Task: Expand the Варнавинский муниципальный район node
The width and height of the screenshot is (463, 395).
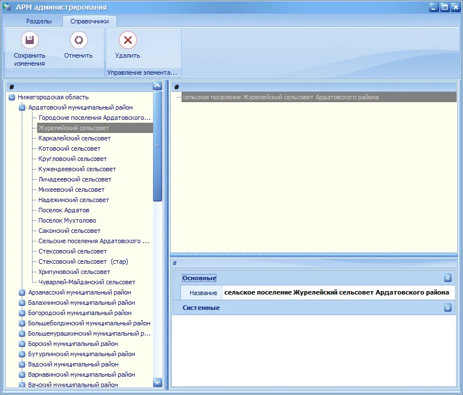Action: point(22,374)
